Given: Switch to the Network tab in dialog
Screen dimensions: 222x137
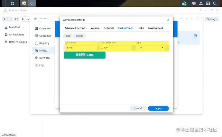Looking at the screenshot, I should coord(109,28).
